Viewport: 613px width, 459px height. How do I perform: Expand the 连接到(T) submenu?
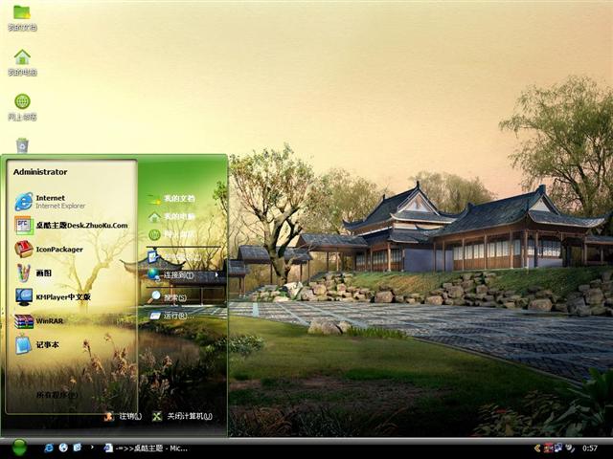[x=183, y=275]
